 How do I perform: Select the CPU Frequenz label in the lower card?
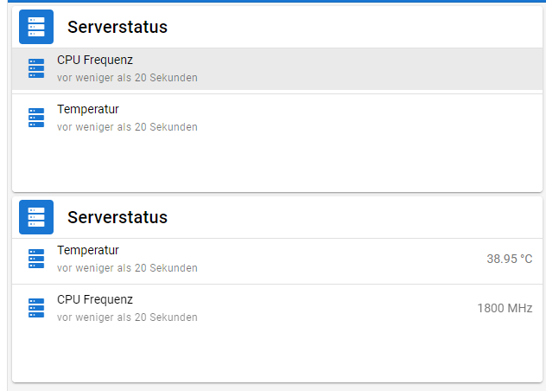(x=95, y=299)
